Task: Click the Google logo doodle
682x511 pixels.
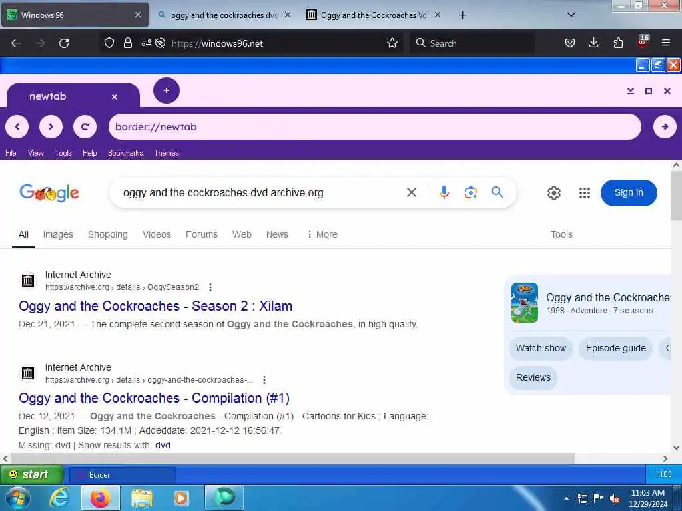Action: [x=49, y=192]
